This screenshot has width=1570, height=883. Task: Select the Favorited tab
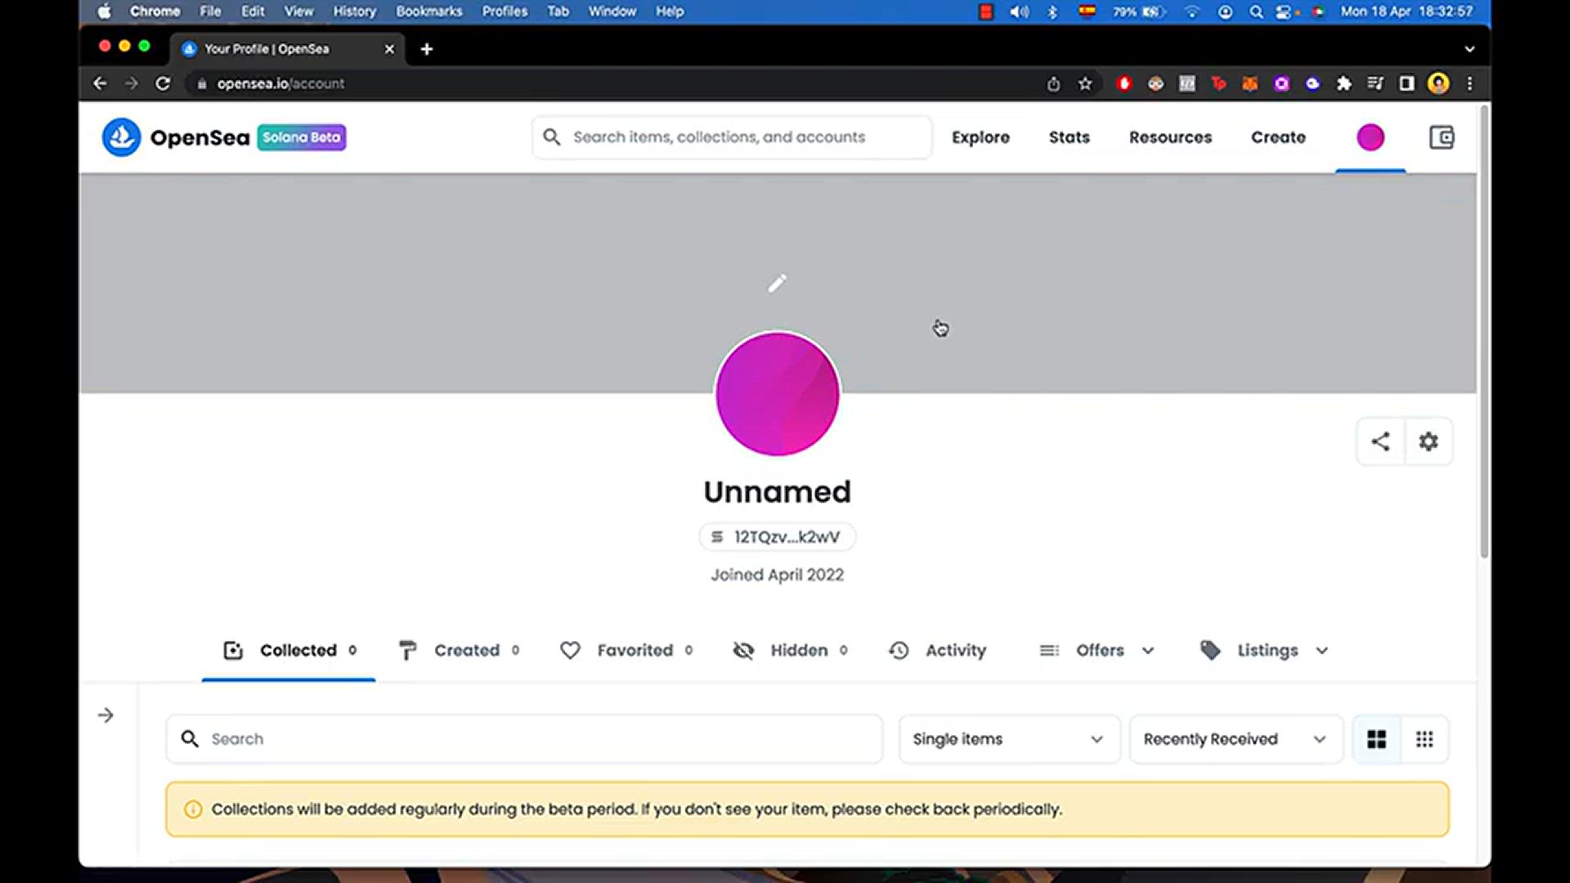[x=626, y=651]
